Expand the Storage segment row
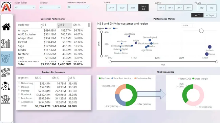Viewport: 220px width, 123px height. (19, 87)
